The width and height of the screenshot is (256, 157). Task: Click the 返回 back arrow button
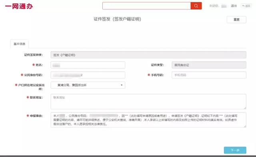[x=246, y=6]
